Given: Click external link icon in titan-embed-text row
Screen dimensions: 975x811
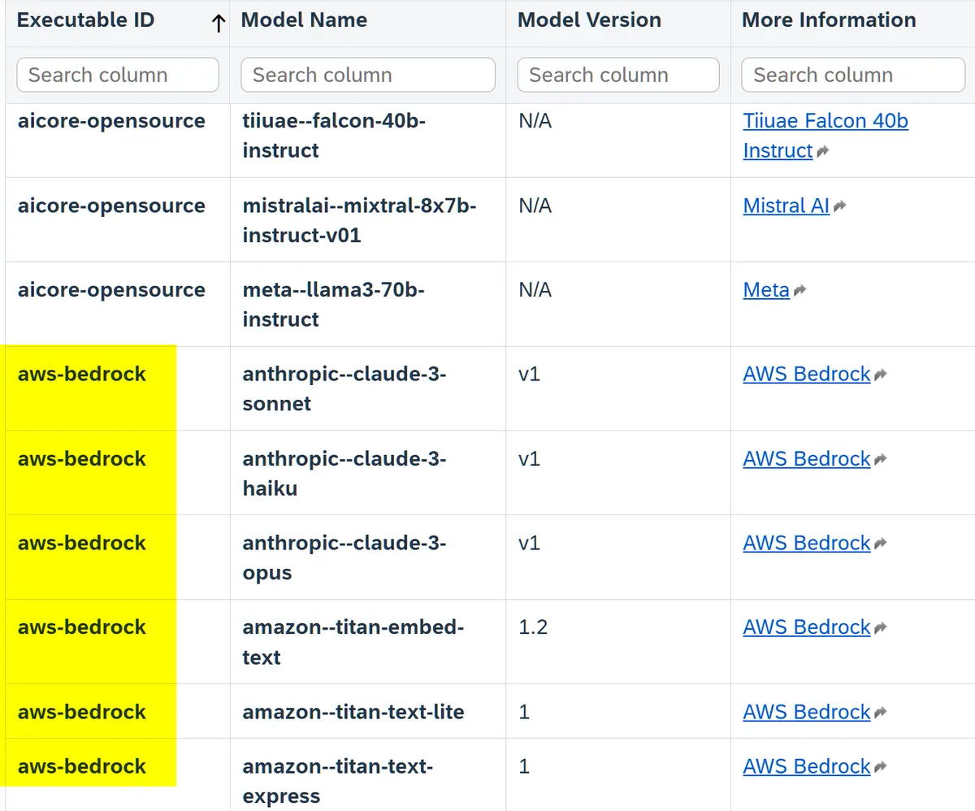Looking at the screenshot, I should 880,627.
